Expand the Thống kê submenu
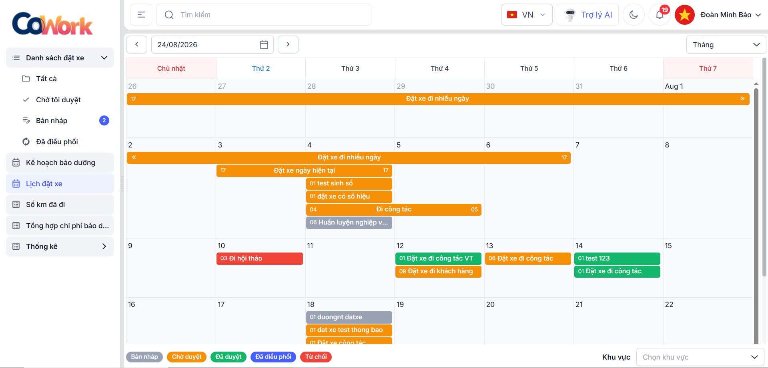This screenshot has height=368, width=768. pyautogui.click(x=60, y=247)
